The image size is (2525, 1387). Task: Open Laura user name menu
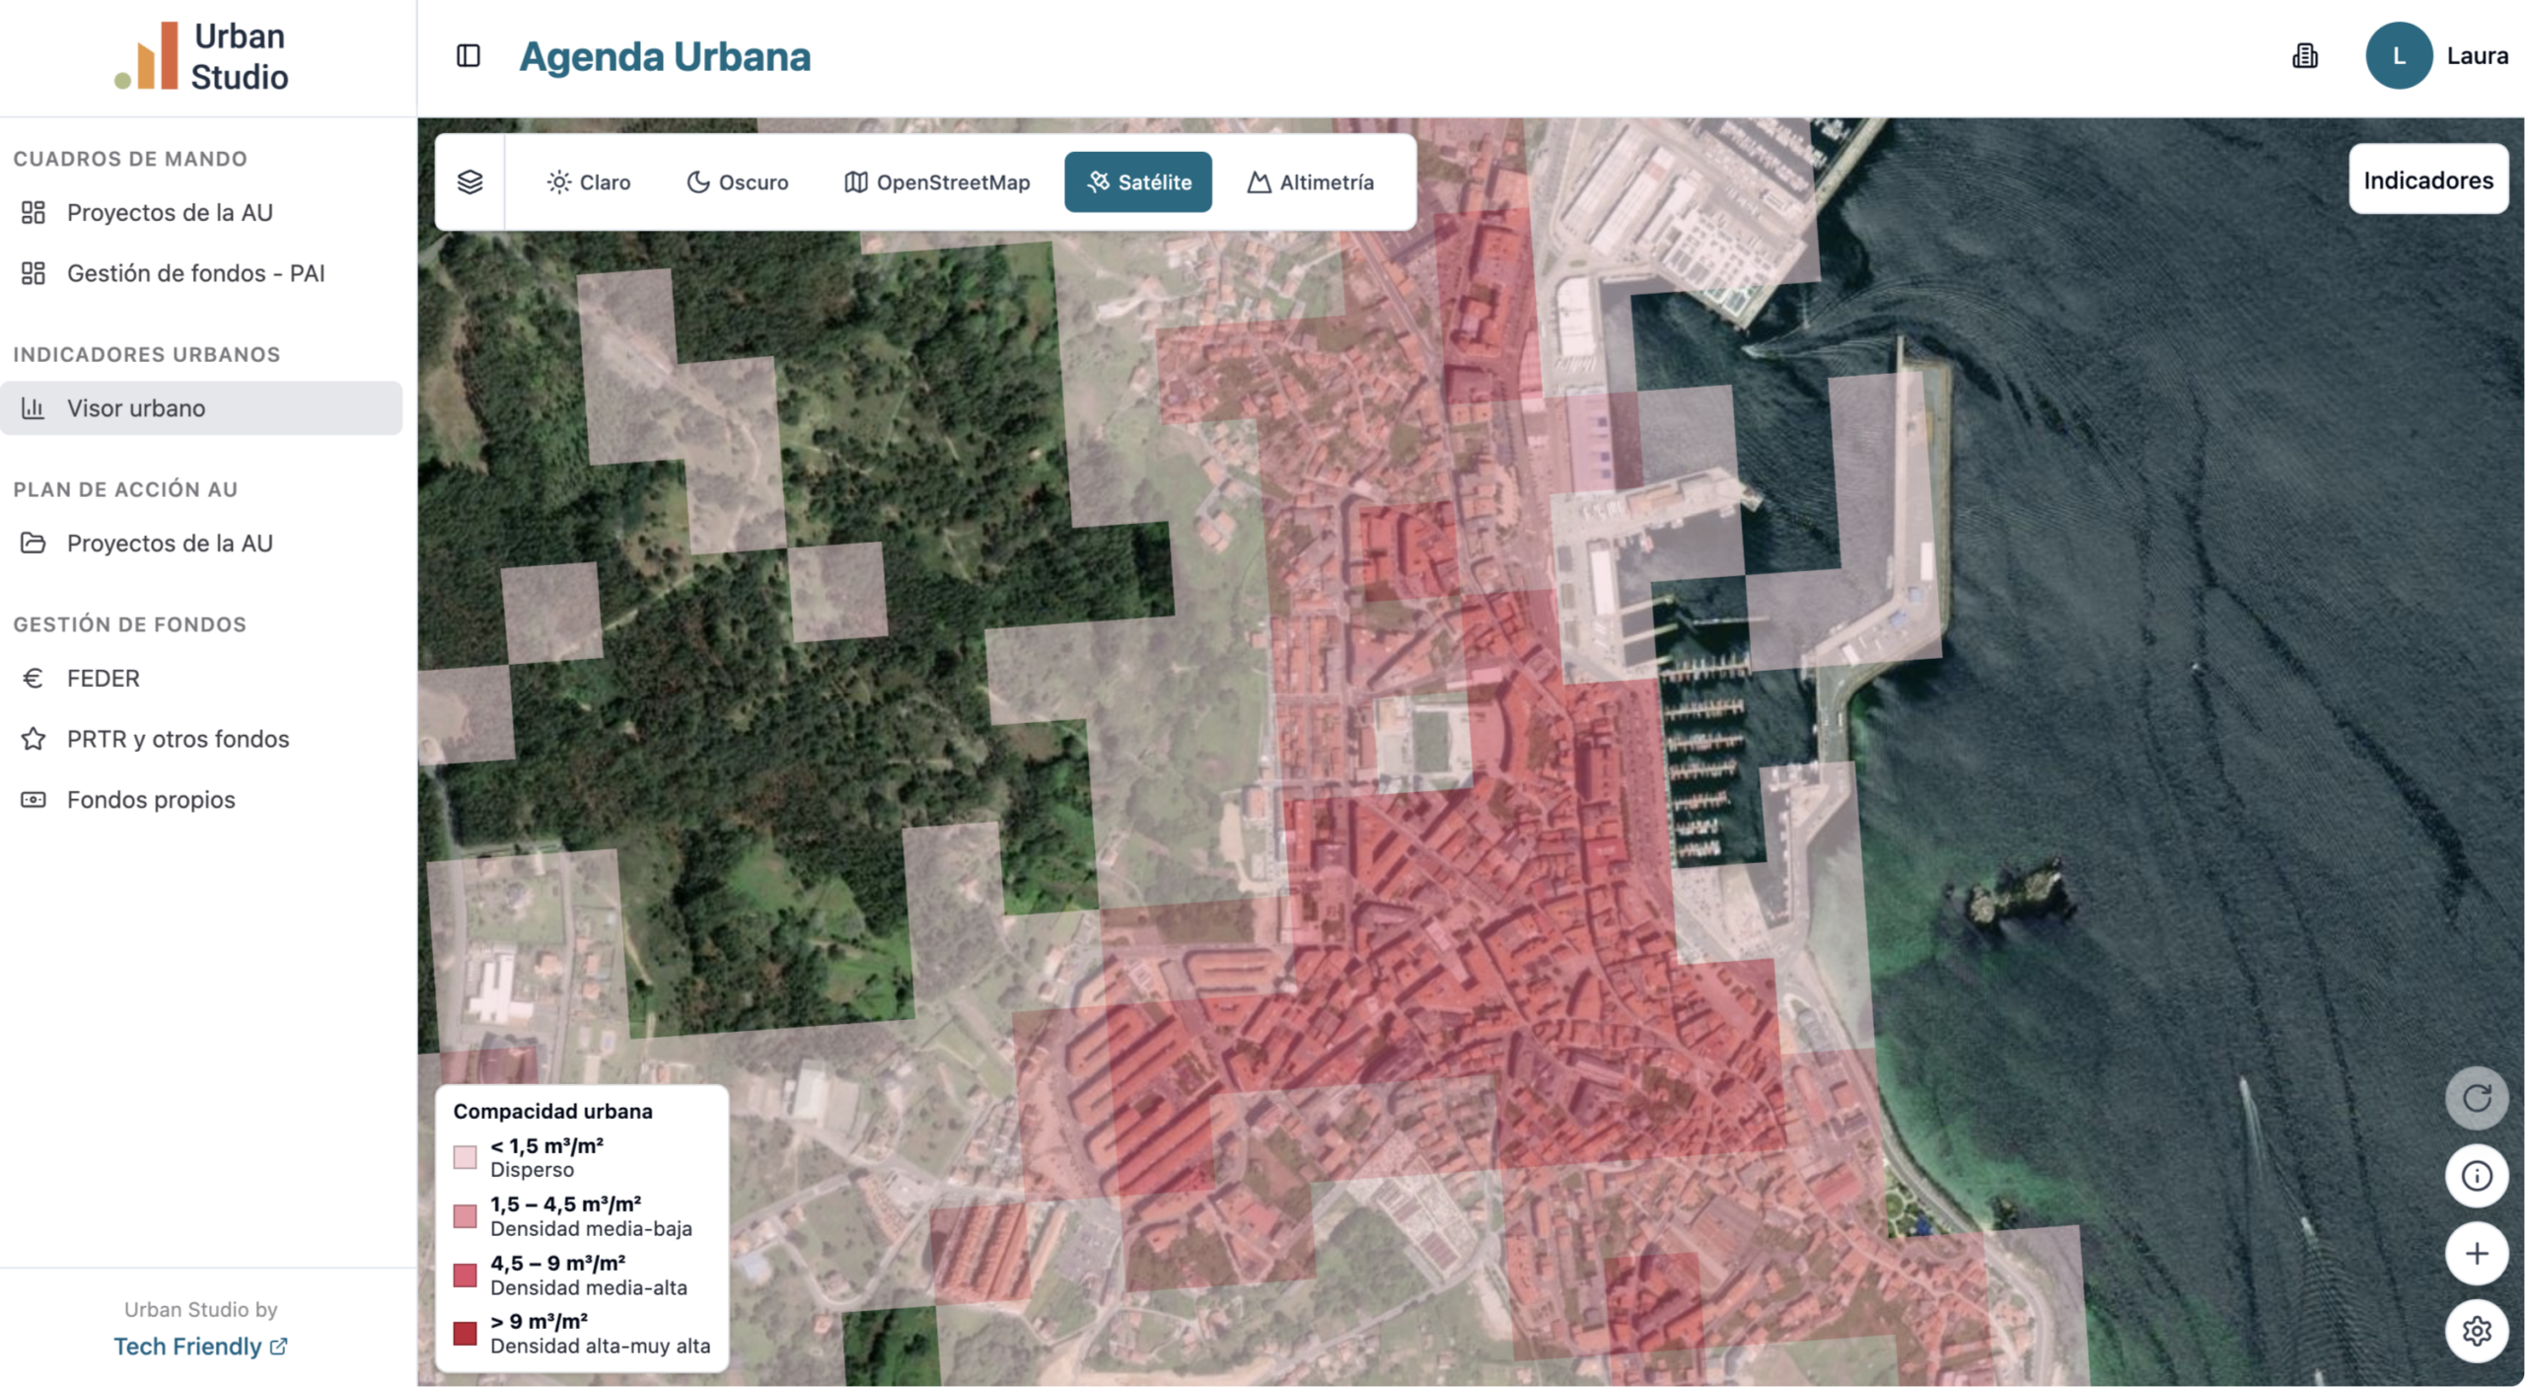[x=2477, y=56]
